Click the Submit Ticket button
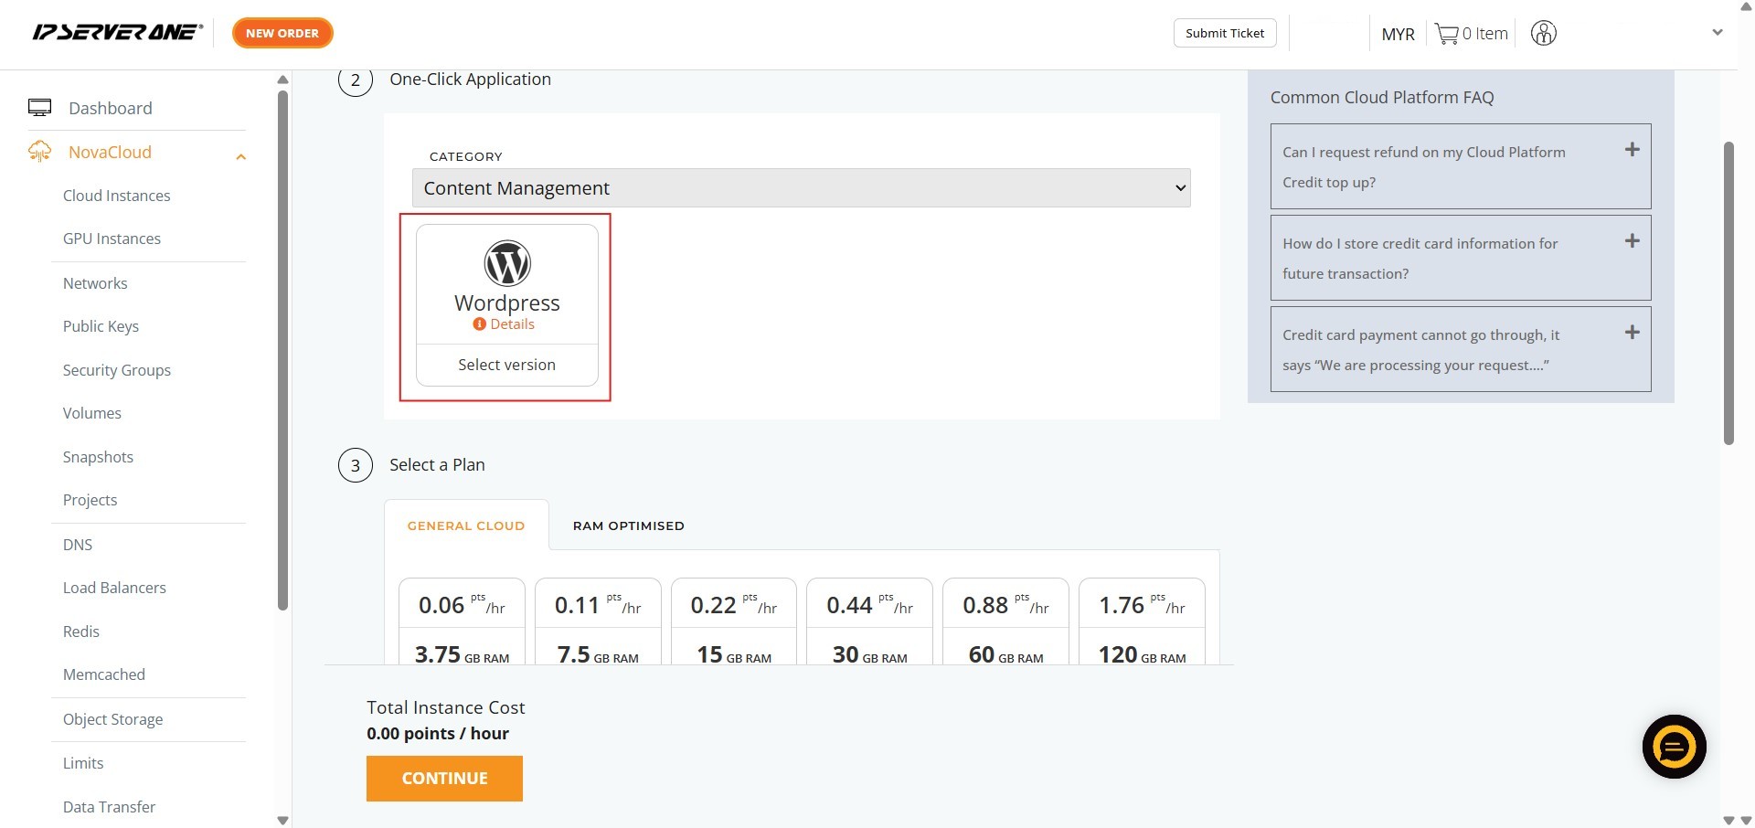 pyautogui.click(x=1224, y=33)
